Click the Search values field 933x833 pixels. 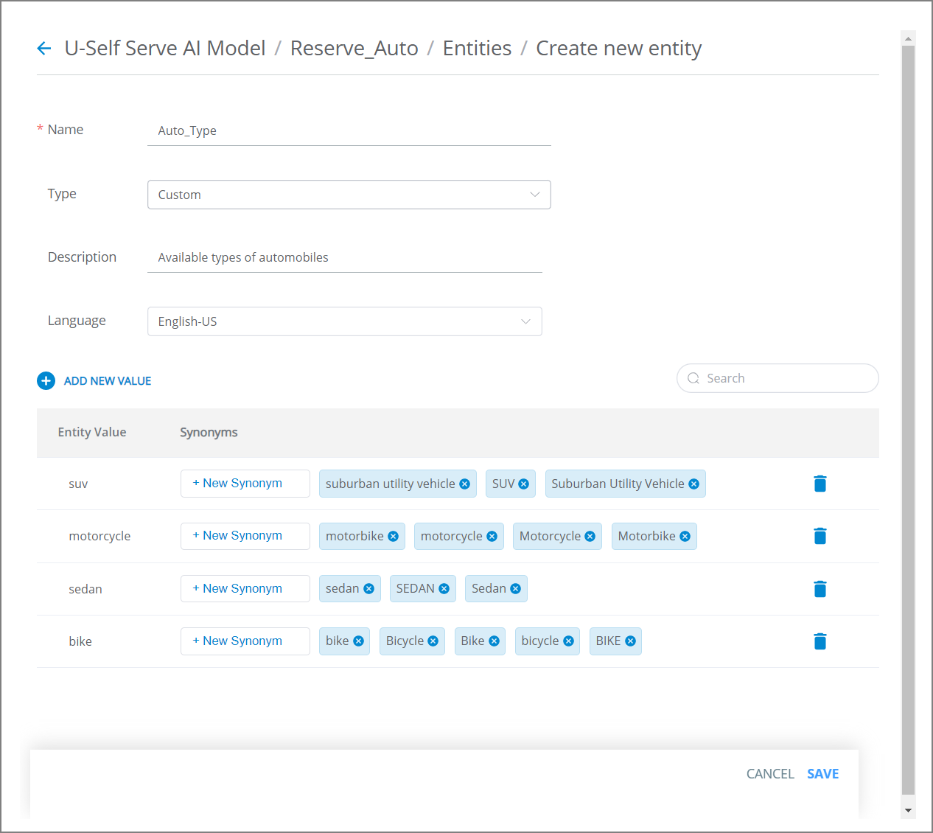click(x=777, y=378)
